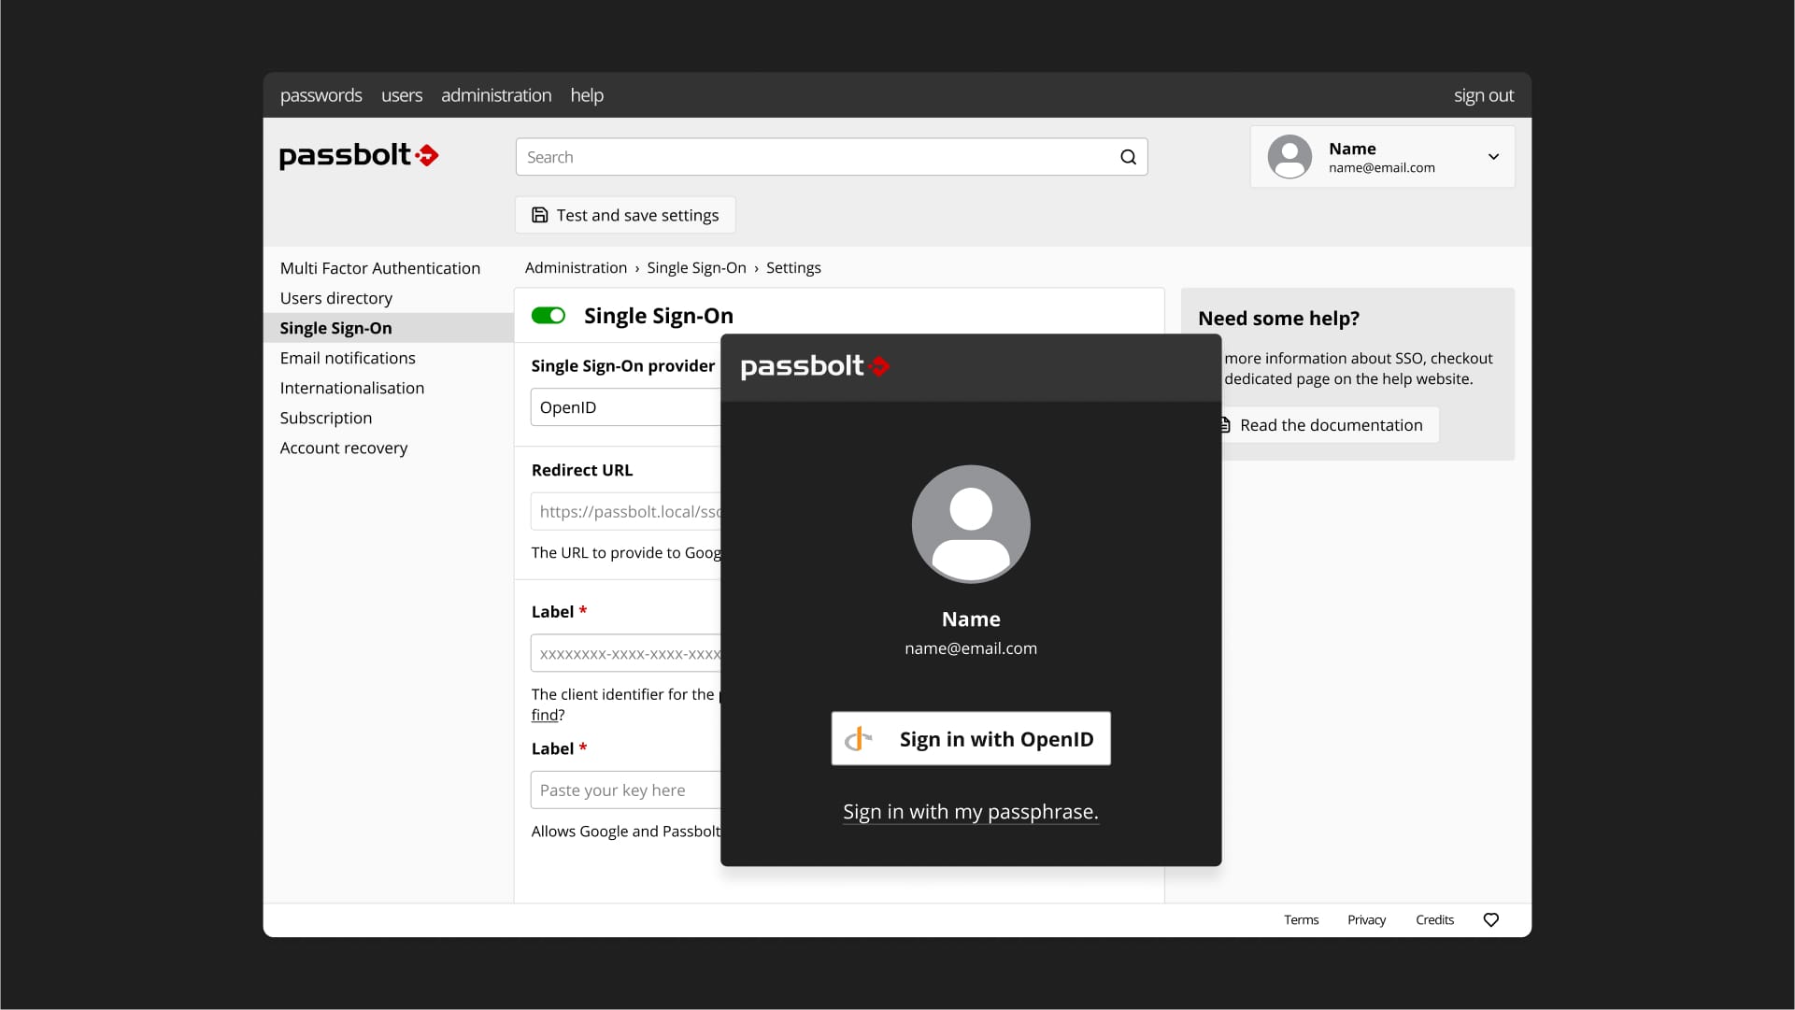Click Read the documentation button
The width and height of the screenshot is (1795, 1010).
[x=1330, y=425]
